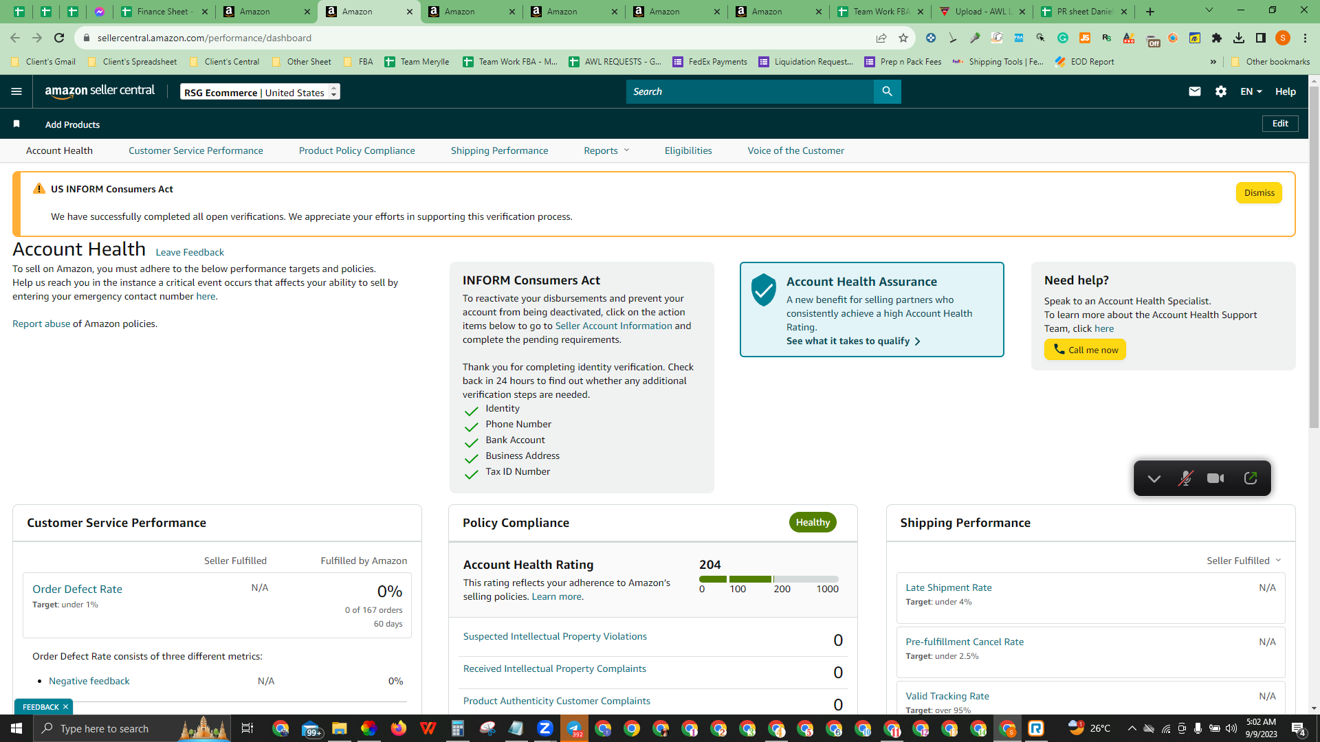
Task: Open Suspected Intellectual Property Violations
Action: tap(555, 636)
